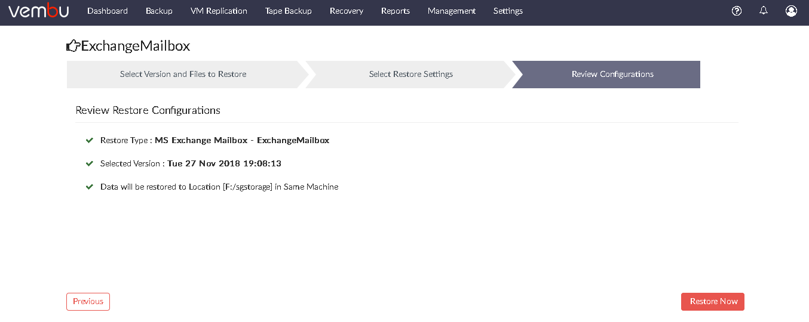Click the green checkmark next to Restore Type
Screen dimensions: 809x322
click(90, 141)
